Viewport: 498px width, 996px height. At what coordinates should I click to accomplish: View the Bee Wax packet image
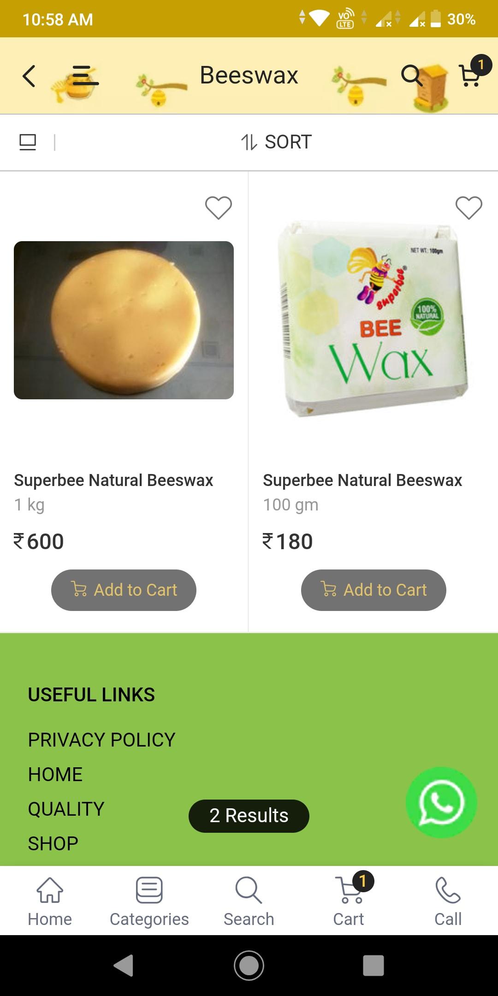point(373,319)
